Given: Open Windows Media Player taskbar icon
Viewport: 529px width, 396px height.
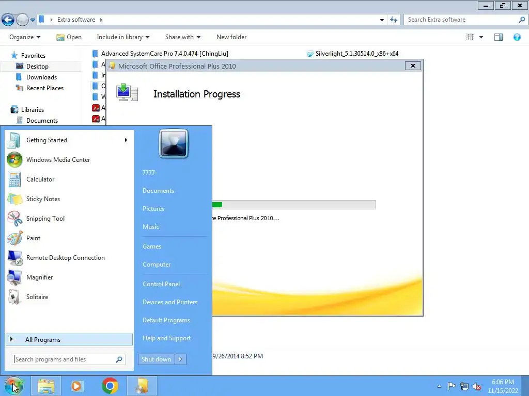Looking at the screenshot, I should tap(76, 386).
